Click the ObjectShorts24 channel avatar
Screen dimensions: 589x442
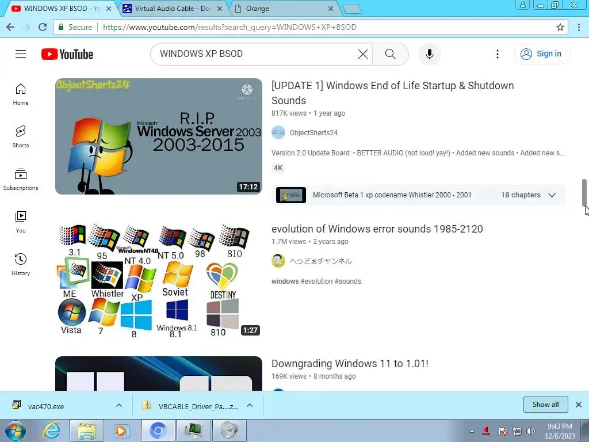pos(278,132)
